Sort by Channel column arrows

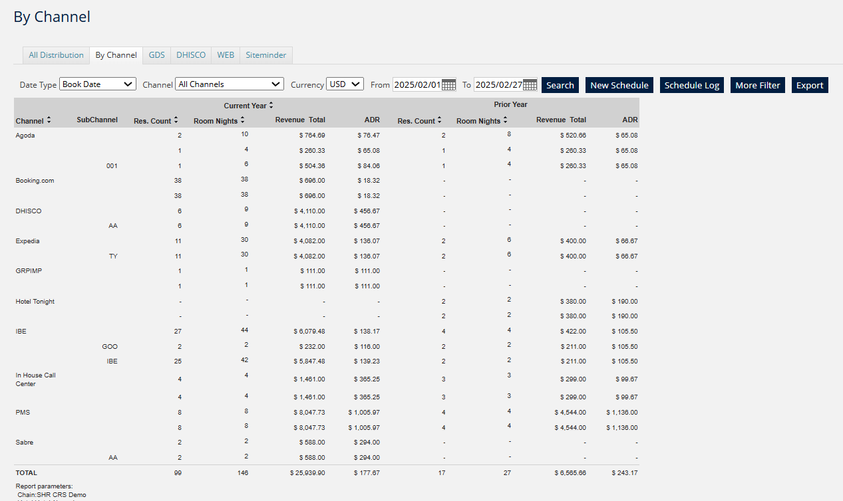[x=49, y=121]
